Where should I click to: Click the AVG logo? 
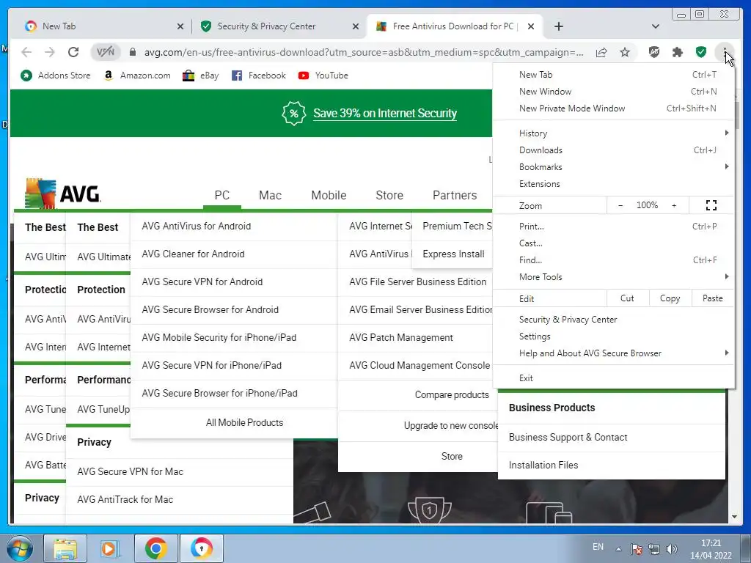63,194
